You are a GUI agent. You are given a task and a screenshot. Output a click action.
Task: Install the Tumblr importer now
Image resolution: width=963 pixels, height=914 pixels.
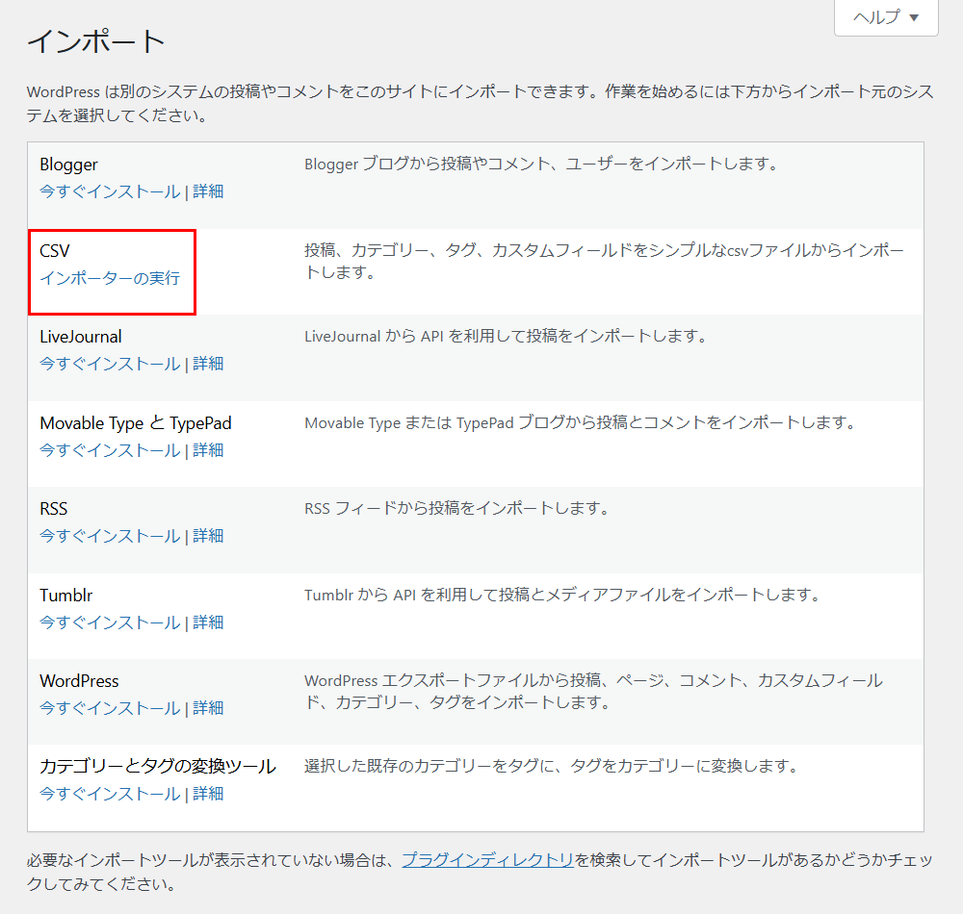pos(109,622)
